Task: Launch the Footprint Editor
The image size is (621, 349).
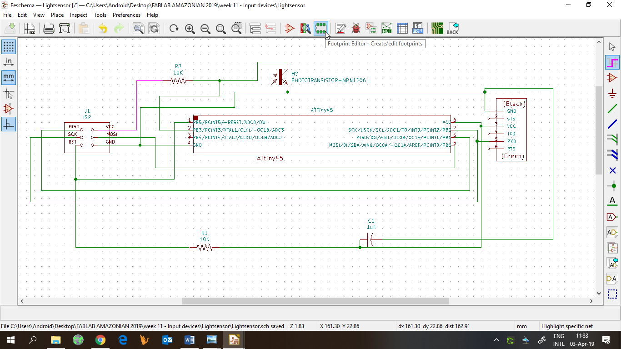Action: 321,28
